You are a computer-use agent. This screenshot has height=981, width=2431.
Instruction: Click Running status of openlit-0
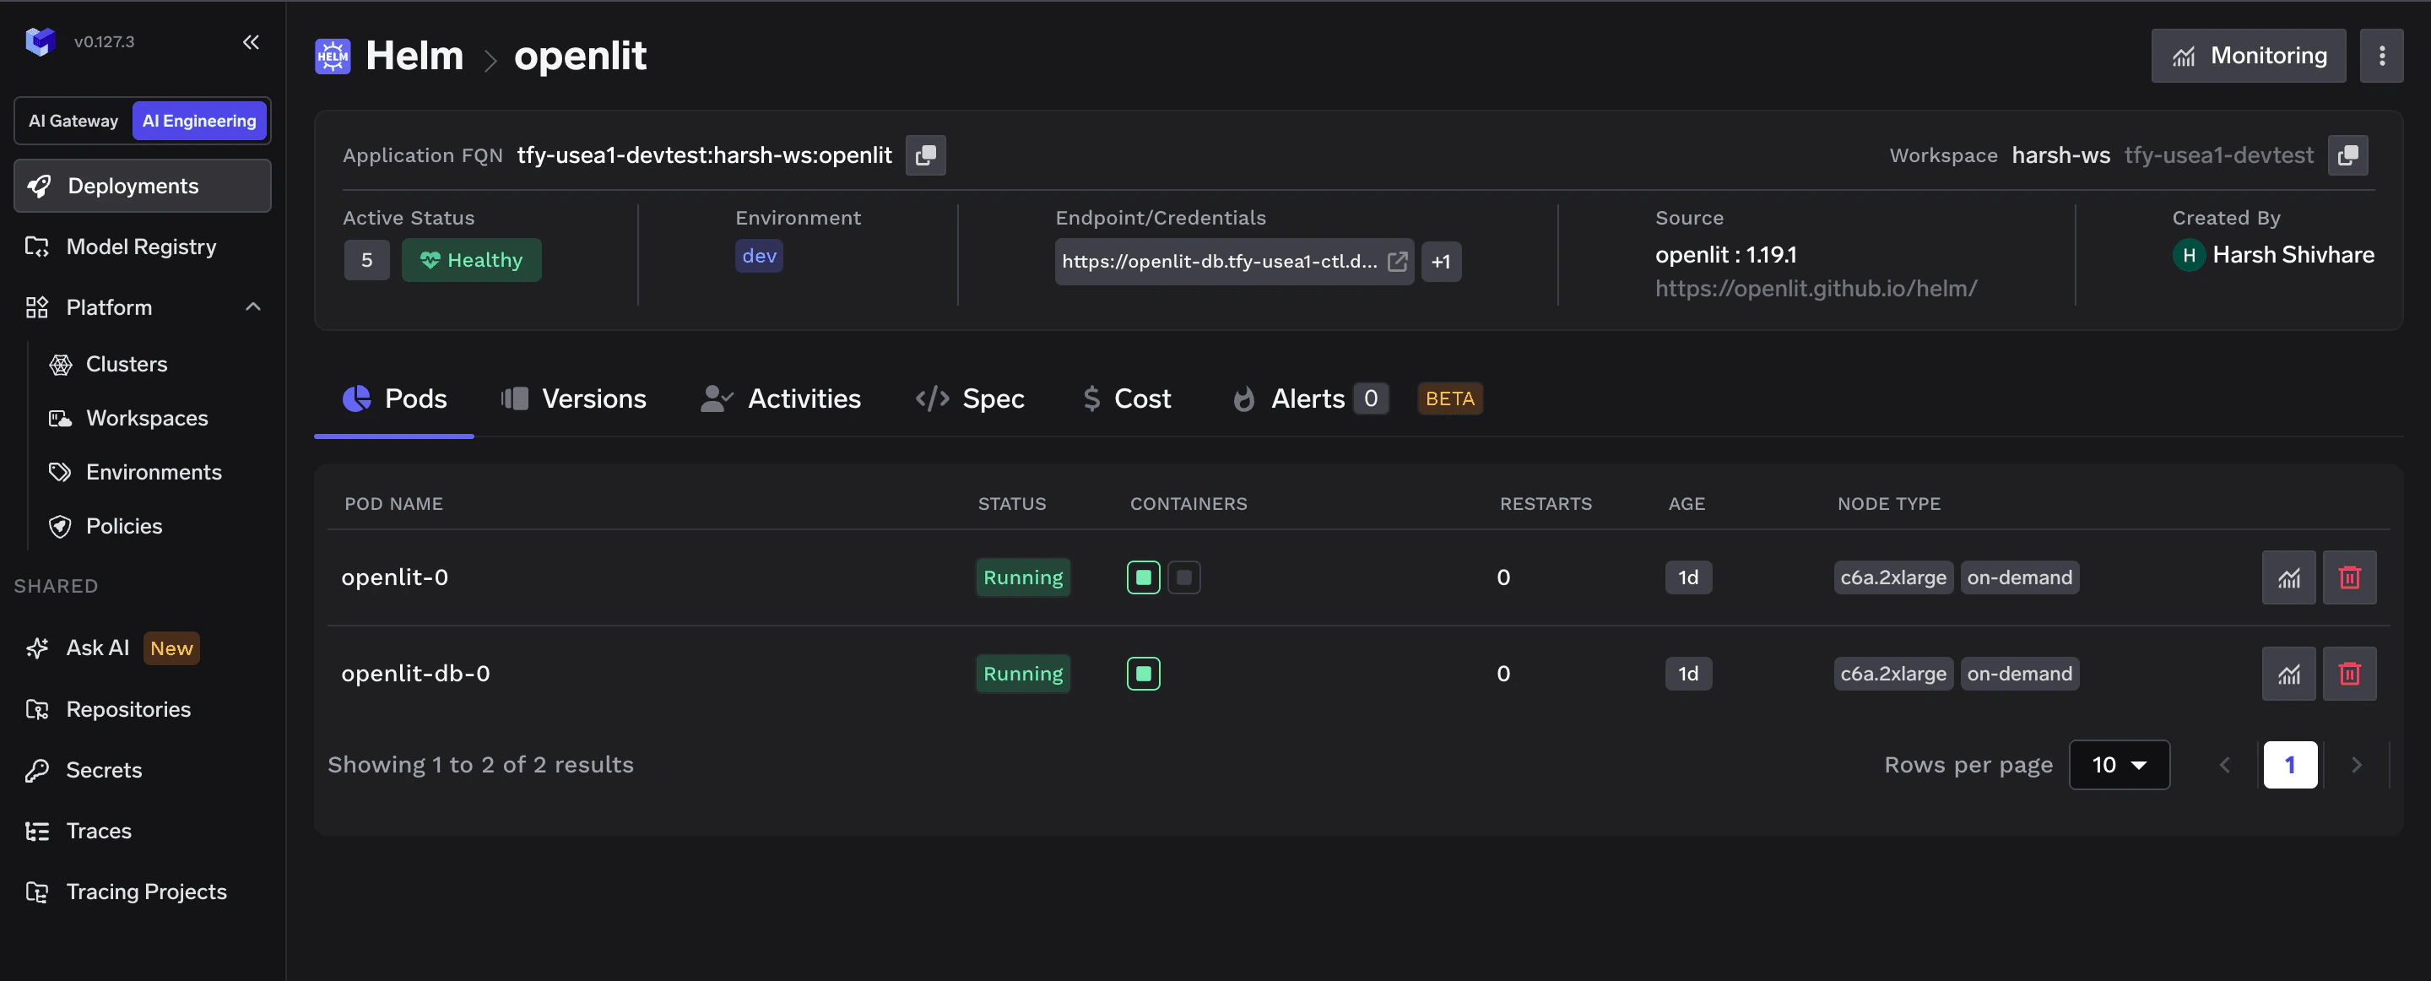coord(1022,577)
